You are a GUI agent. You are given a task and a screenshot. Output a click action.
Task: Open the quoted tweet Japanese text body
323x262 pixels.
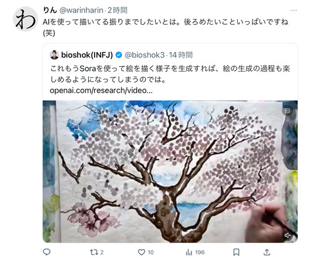pos(170,74)
